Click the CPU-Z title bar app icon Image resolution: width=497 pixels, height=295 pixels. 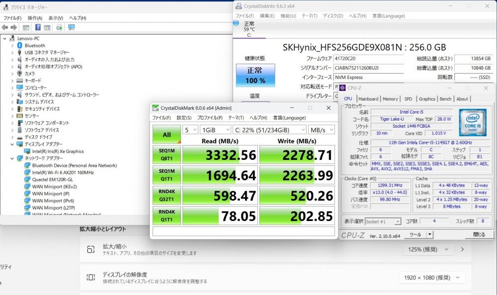coord(342,88)
